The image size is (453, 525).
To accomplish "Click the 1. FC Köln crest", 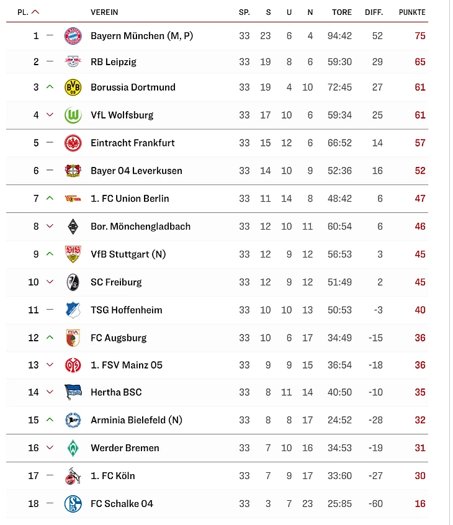I will (x=73, y=476).
